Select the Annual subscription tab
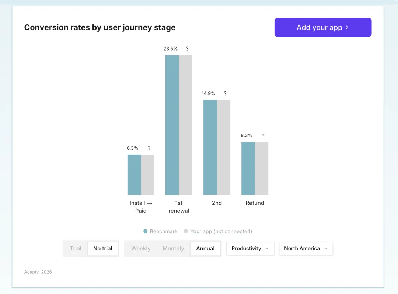The width and height of the screenshot is (398, 294). [205, 248]
